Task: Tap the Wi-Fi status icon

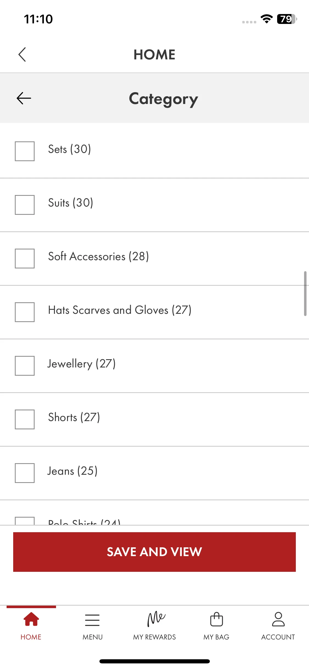Action: coord(266,19)
